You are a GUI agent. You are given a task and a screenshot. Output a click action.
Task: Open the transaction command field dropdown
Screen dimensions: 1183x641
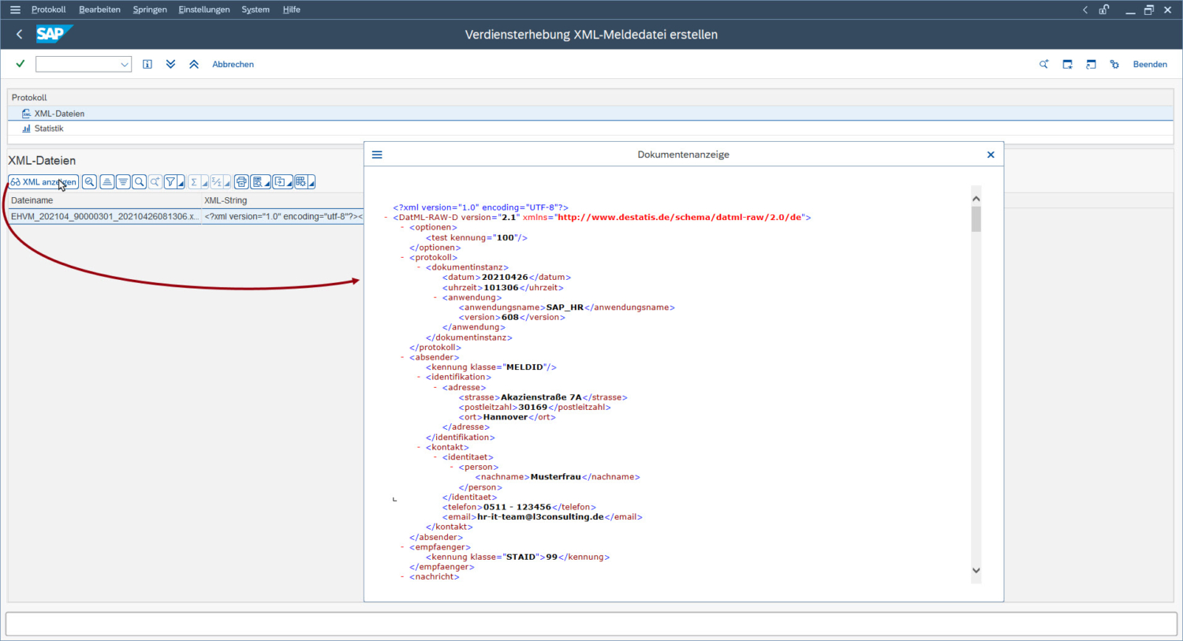pyautogui.click(x=125, y=65)
